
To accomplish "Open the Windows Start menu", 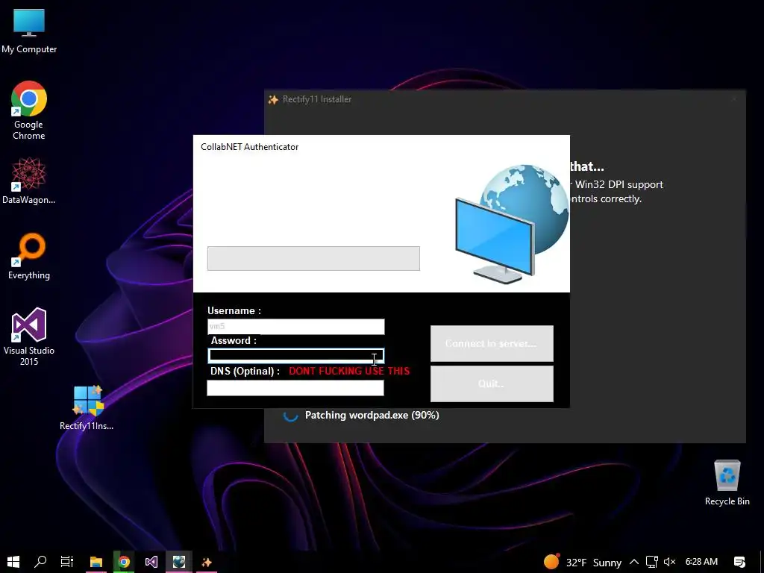I will coord(13,562).
